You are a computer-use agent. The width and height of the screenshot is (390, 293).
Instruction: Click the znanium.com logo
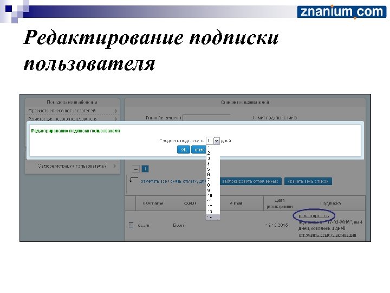tap(341, 12)
